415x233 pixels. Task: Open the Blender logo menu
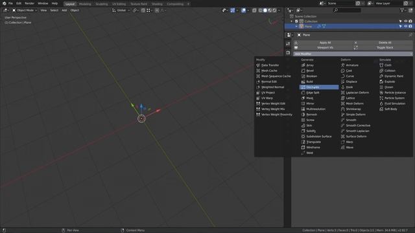[x=4, y=3]
